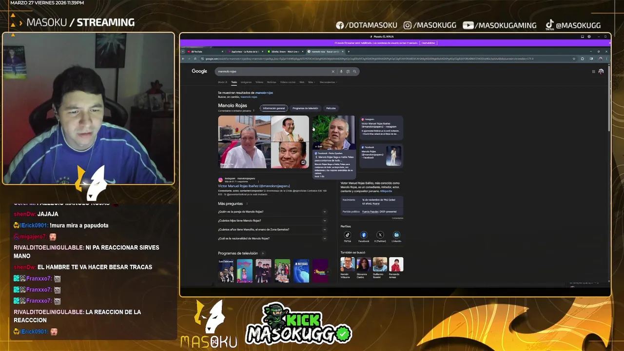Click the browser profile icon in toolbar
The width and height of the screenshot is (624, 351).
tap(600, 59)
